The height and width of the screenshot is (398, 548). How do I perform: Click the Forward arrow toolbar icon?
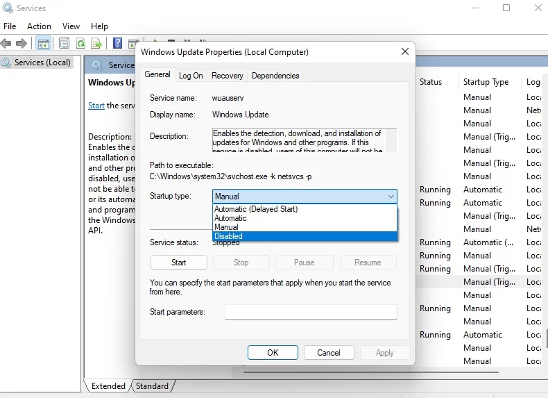(22, 43)
